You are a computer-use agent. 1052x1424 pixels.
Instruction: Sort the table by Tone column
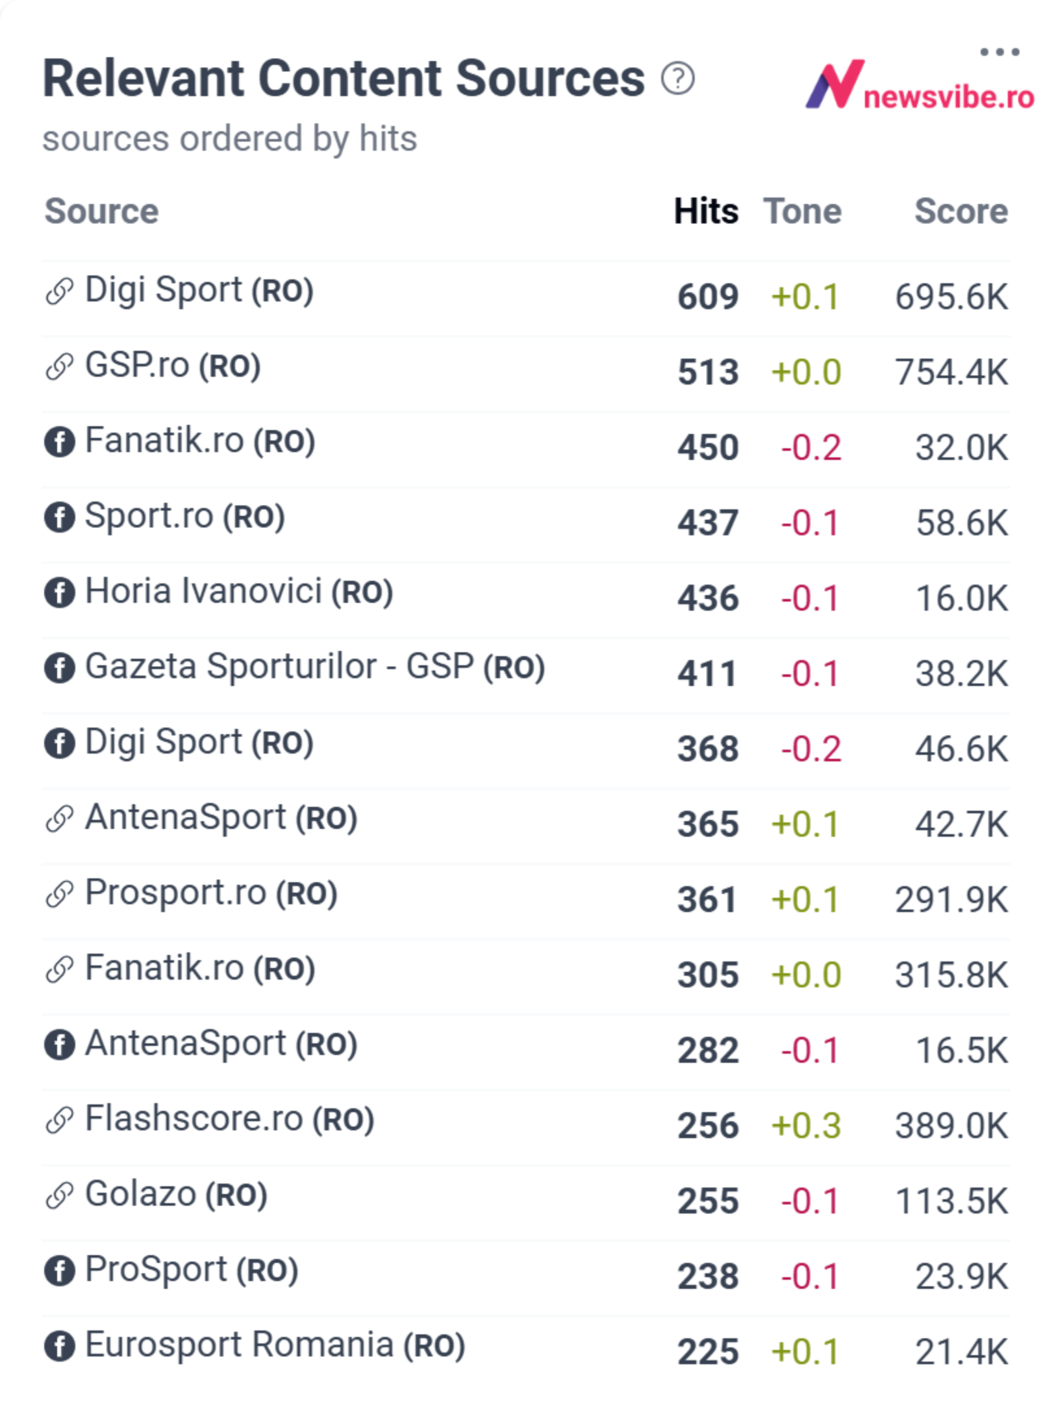[x=803, y=211]
